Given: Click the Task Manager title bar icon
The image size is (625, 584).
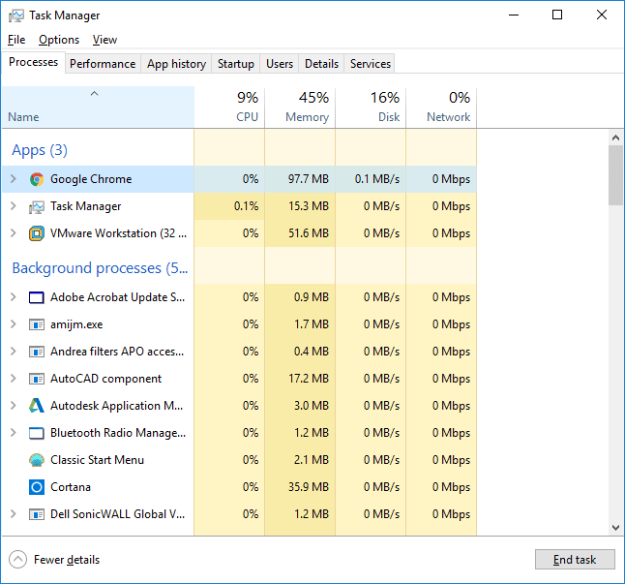Looking at the screenshot, I should (16, 15).
